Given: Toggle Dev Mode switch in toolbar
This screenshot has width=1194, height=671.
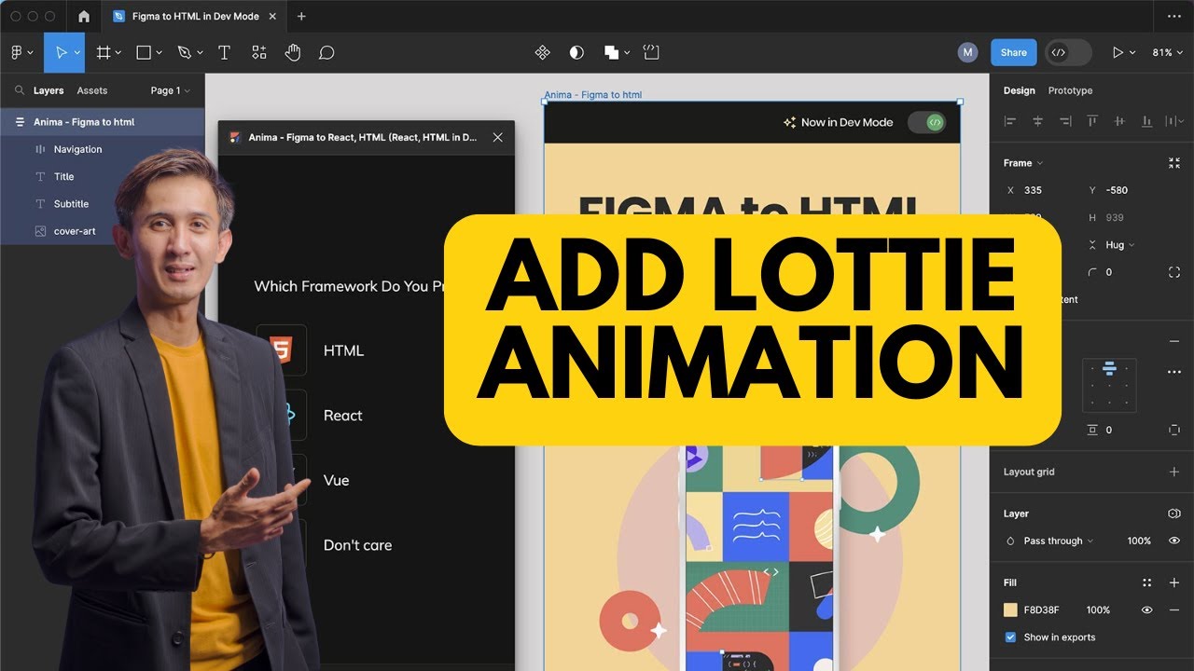Looking at the screenshot, I should click(1068, 53).
